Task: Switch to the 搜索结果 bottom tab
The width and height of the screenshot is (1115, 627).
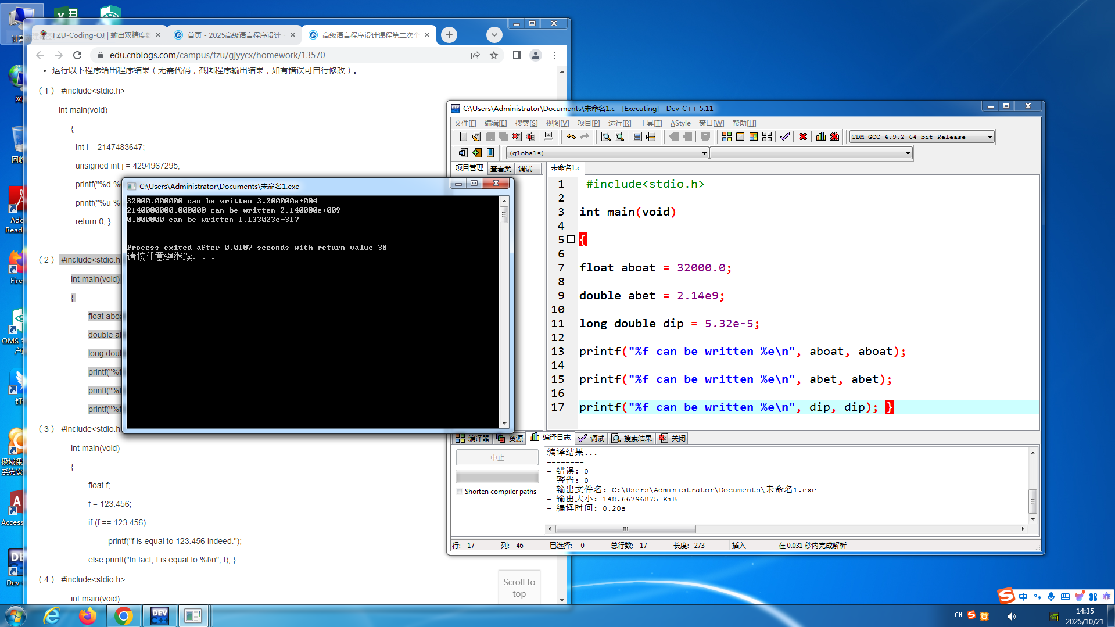Action: point(632,438)
